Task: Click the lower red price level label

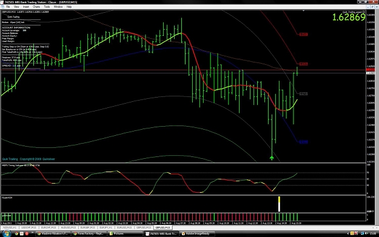Action: (x=303, y=64)
